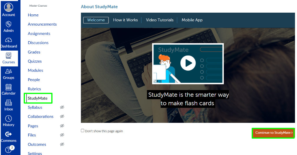This screenshot has height=155, width=297.
Task: Open the Quizzes course link
Action: pyautogui.click(x=35, y=61)
